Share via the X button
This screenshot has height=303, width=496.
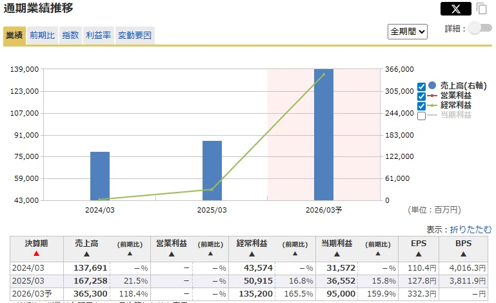click(x=456, y=8)
